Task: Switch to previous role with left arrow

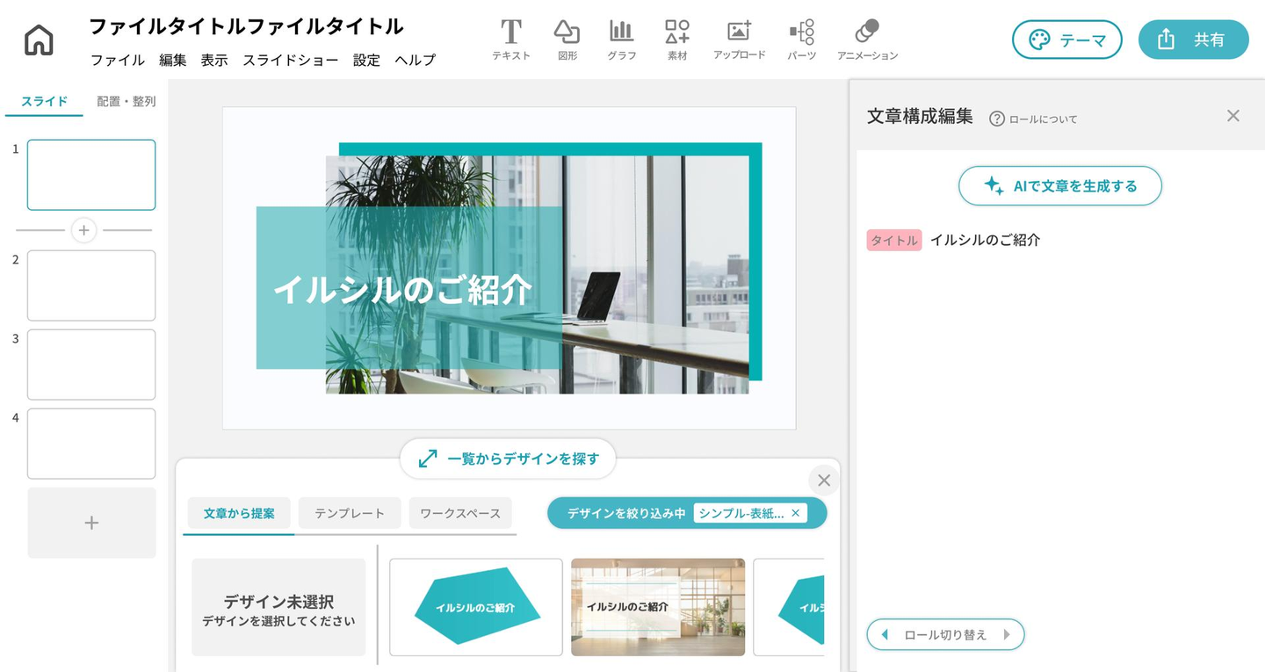Action: point(885,634)
